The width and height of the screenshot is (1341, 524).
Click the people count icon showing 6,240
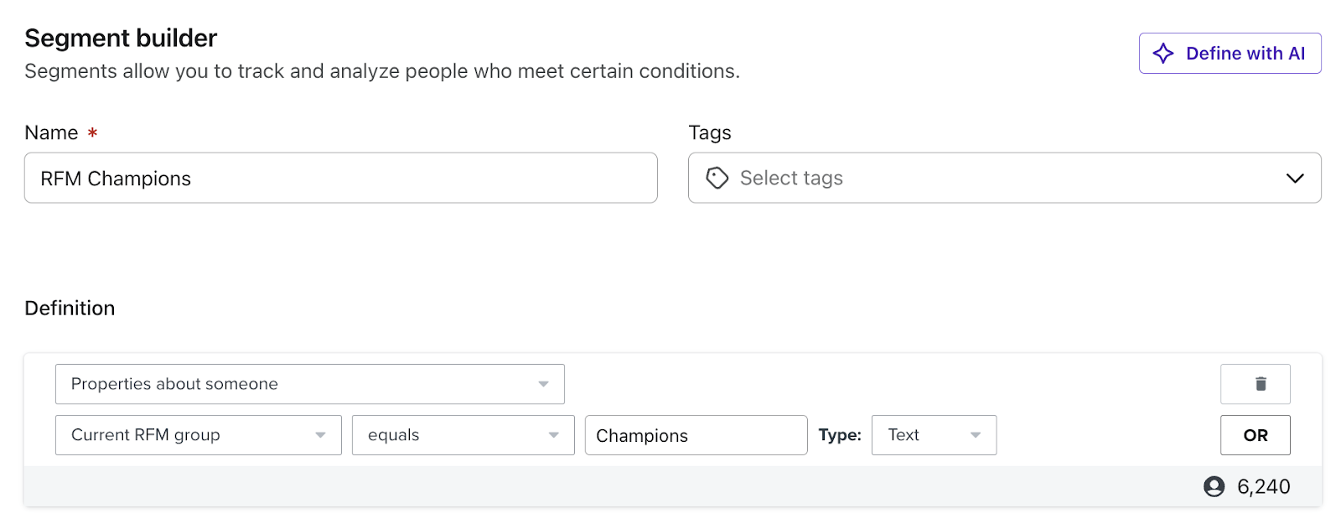coord(1215,486)
